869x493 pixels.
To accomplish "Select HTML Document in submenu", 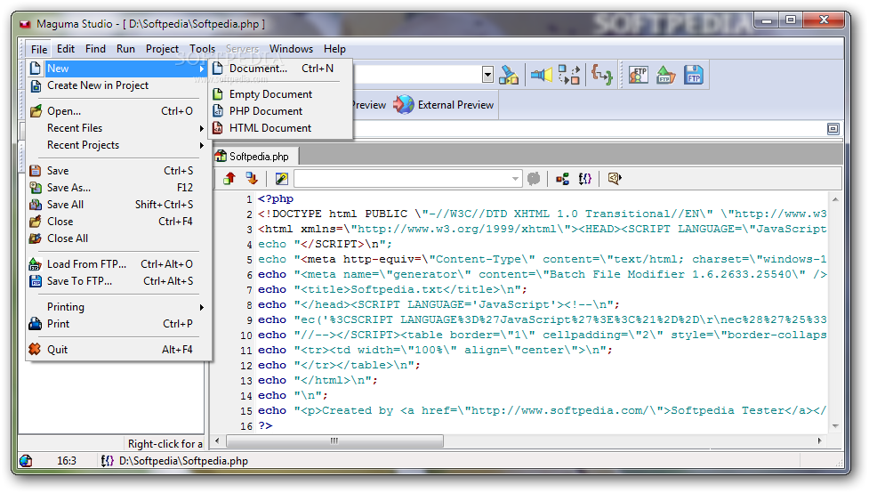I will (280, 128).
